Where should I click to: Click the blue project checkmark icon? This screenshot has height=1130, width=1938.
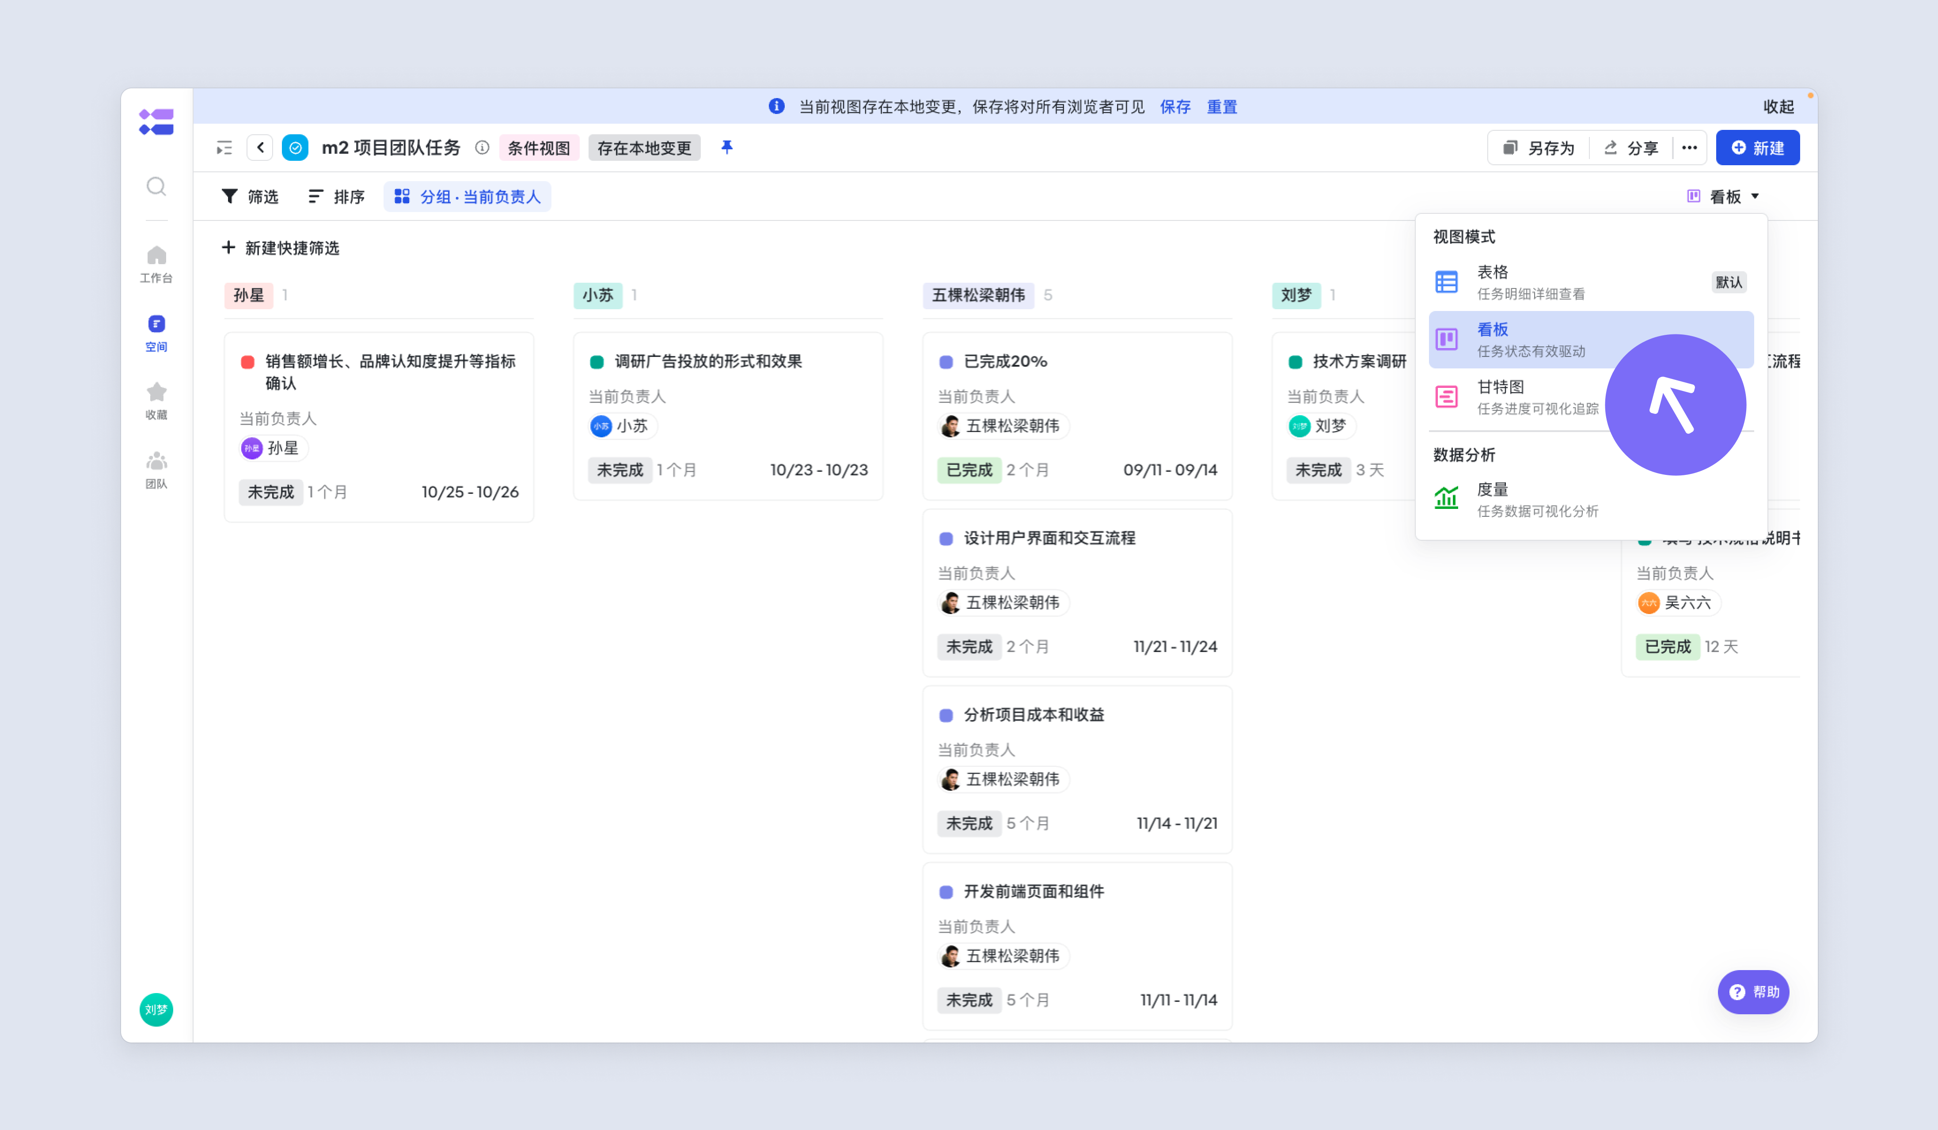(x=295, y=148)
